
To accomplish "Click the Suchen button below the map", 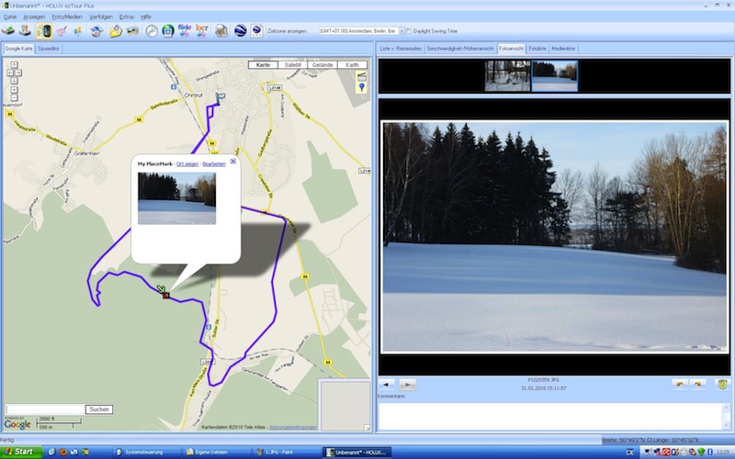I will pyautogui.click(x=99, y=409).
